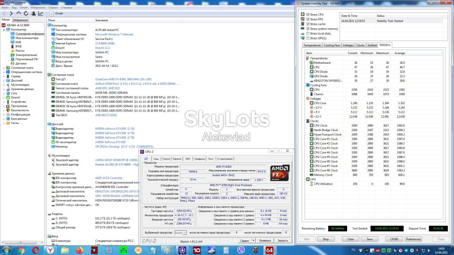Open Google Chrome from the taskbar

tap(21, 250)
